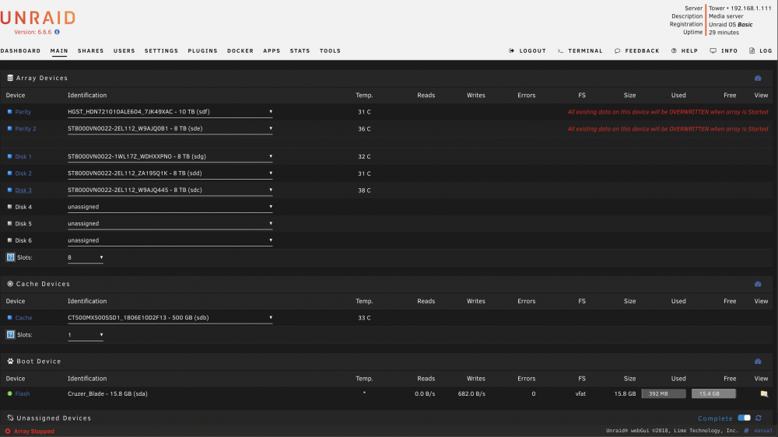This screenshot has width=778, height=437.
Task: Open the Disk 3 device link
Action: (x=23, y=191)
